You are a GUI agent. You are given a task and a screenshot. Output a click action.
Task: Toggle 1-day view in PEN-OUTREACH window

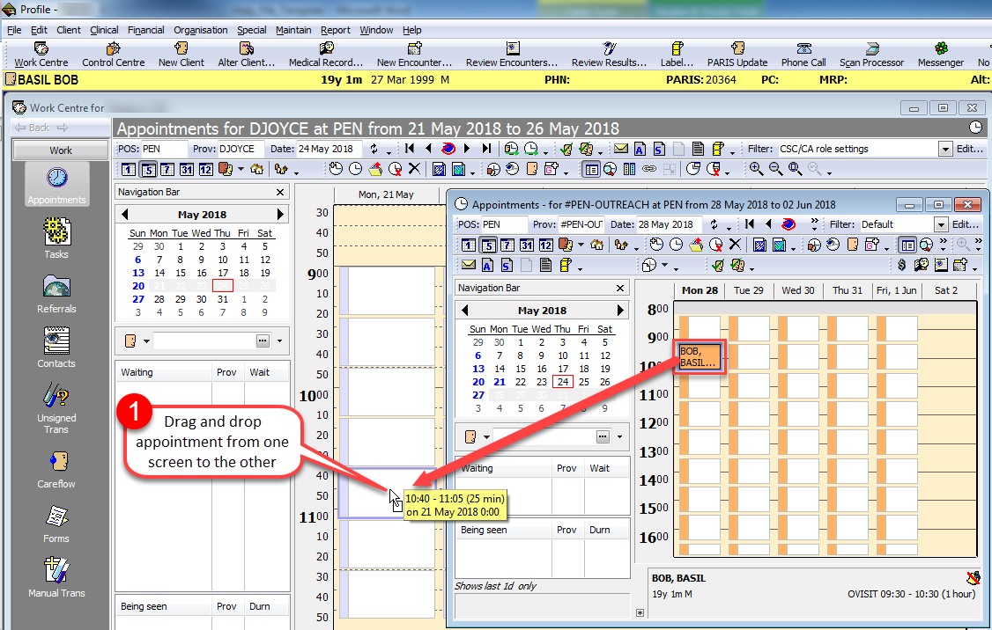coord(468,245)
